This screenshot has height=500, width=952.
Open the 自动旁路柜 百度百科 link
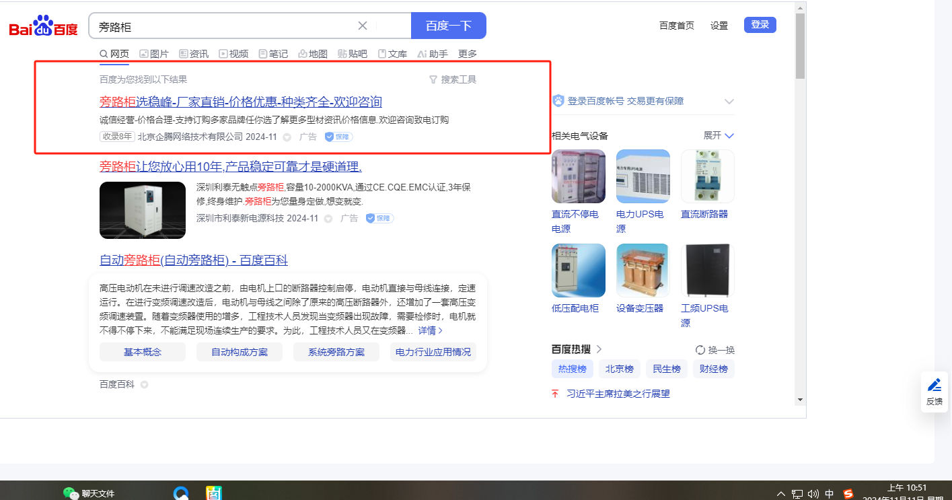tap(194, 260)
